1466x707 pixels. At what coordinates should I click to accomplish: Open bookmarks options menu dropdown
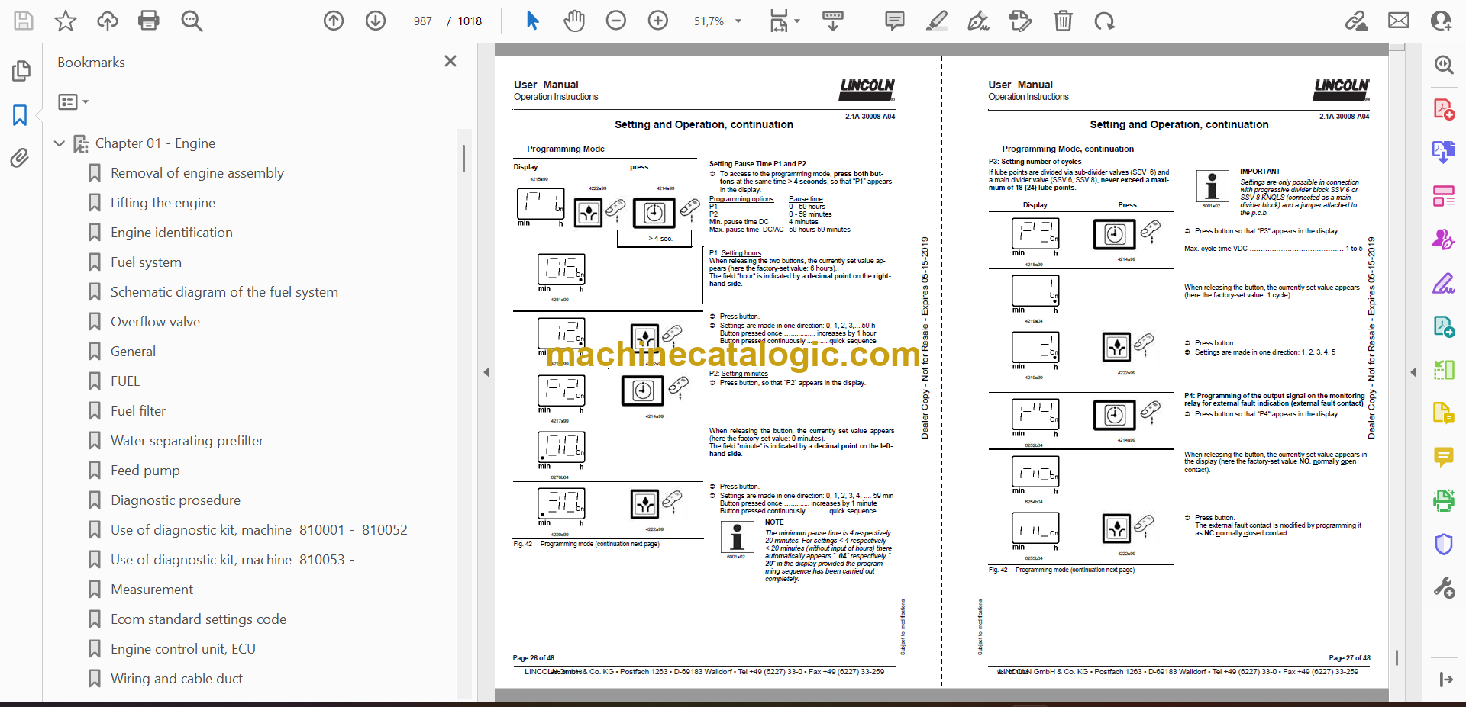tap(73, 101)
